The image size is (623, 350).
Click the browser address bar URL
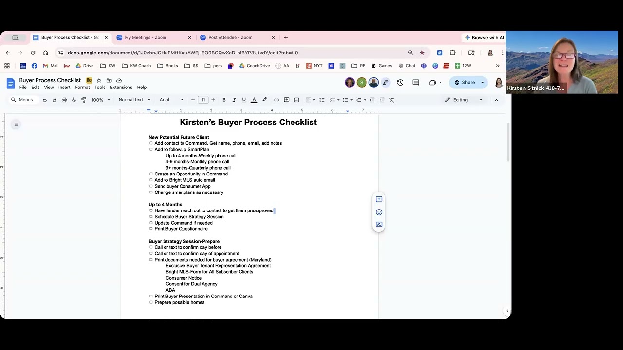pos(183,52)
